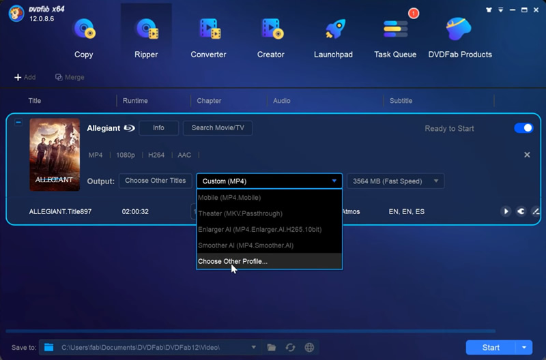Click the Save to path field
546x360 pixels.
click(149, 348)
